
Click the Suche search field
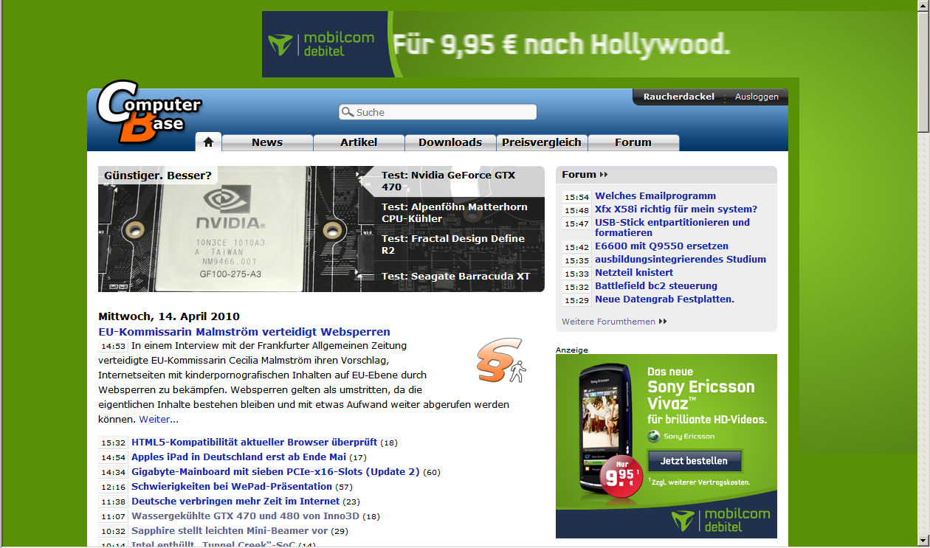[438, 112]
